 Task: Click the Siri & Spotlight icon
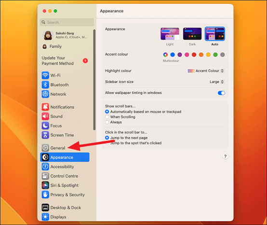(x=45, y=185)
